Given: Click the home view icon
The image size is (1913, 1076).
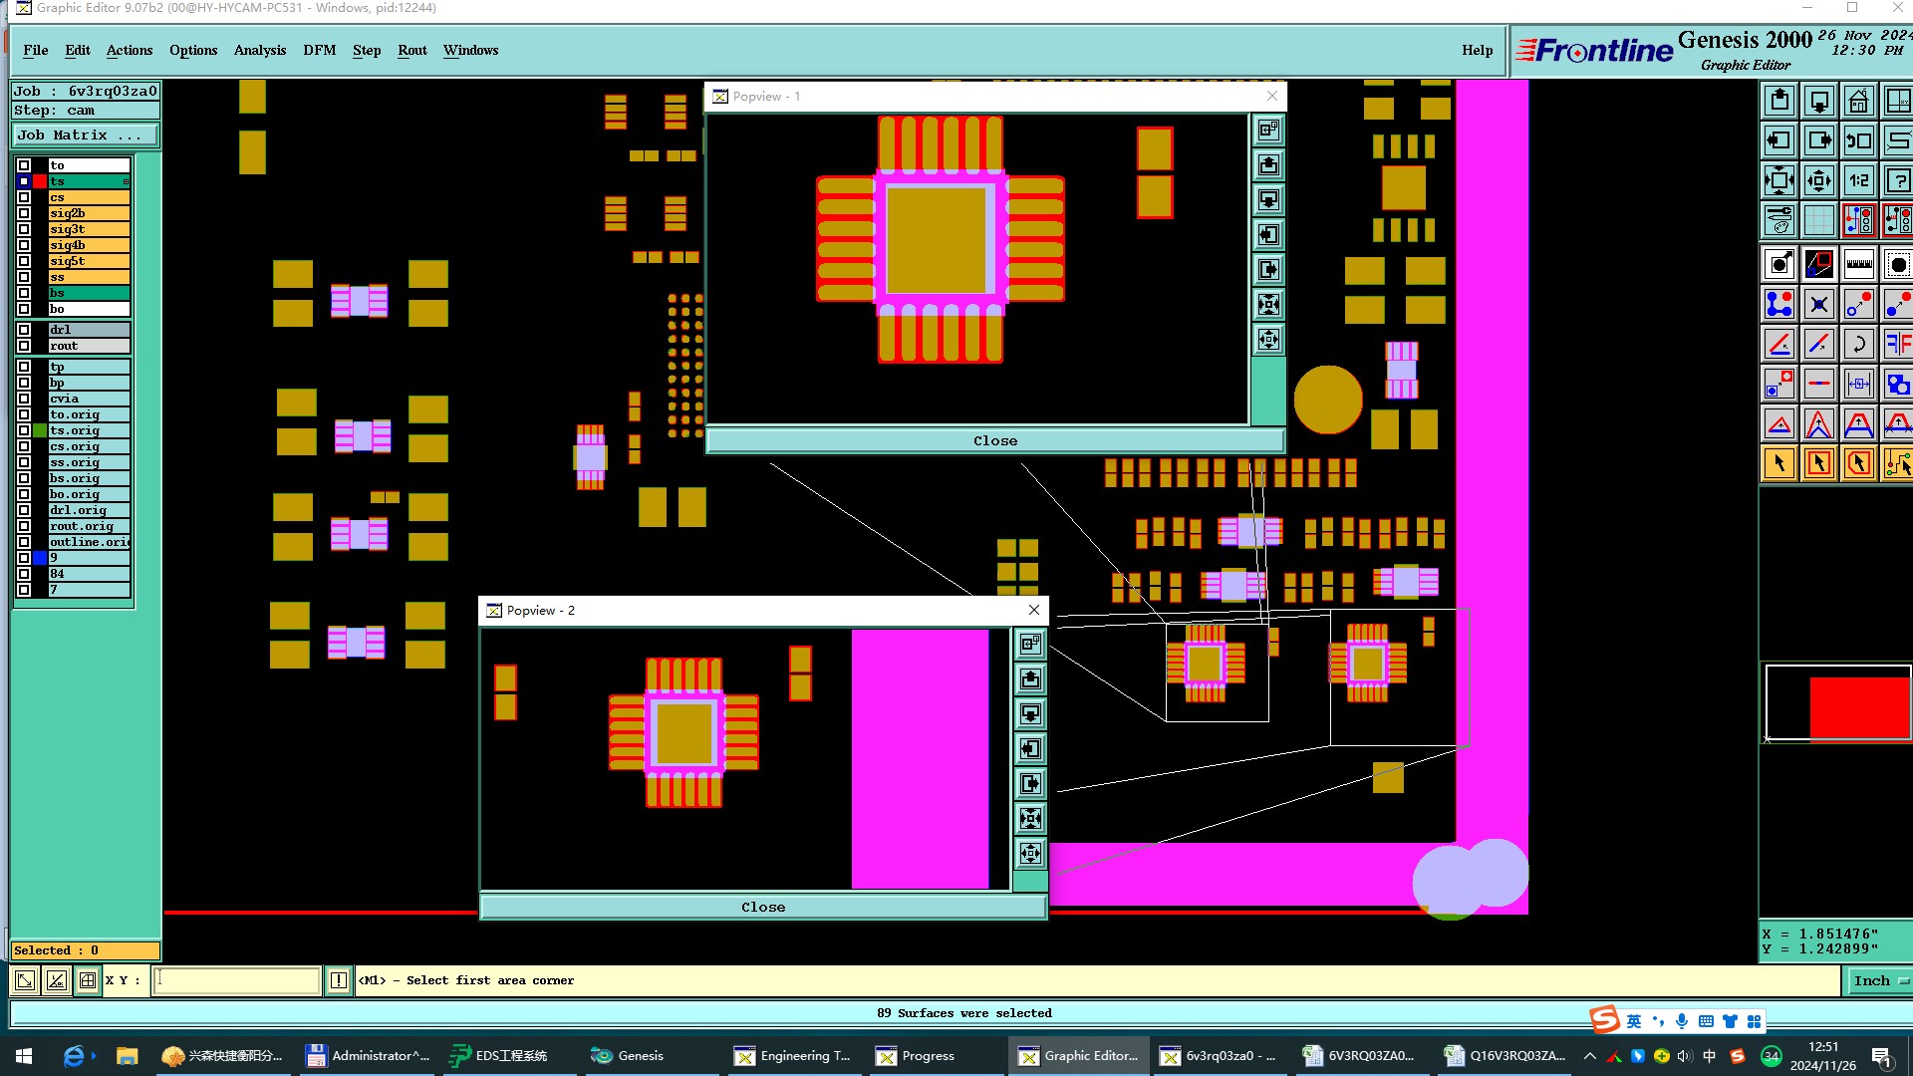Looking at the screenshot, I should click(1858, 102).
